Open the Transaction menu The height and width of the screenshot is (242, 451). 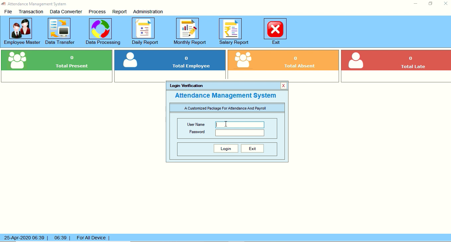[31, 12]
